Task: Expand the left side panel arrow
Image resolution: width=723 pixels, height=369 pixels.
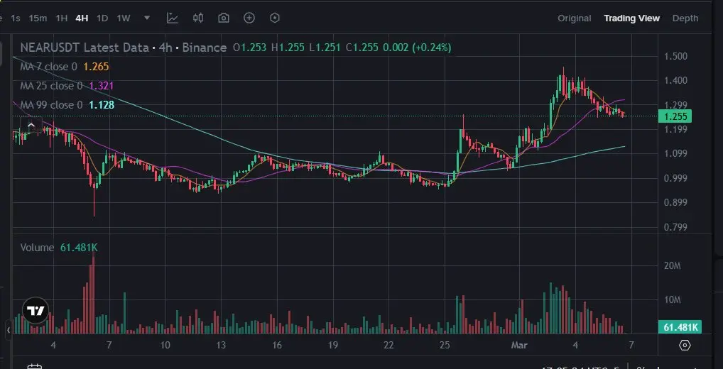Action: click(x=9, y=330)
